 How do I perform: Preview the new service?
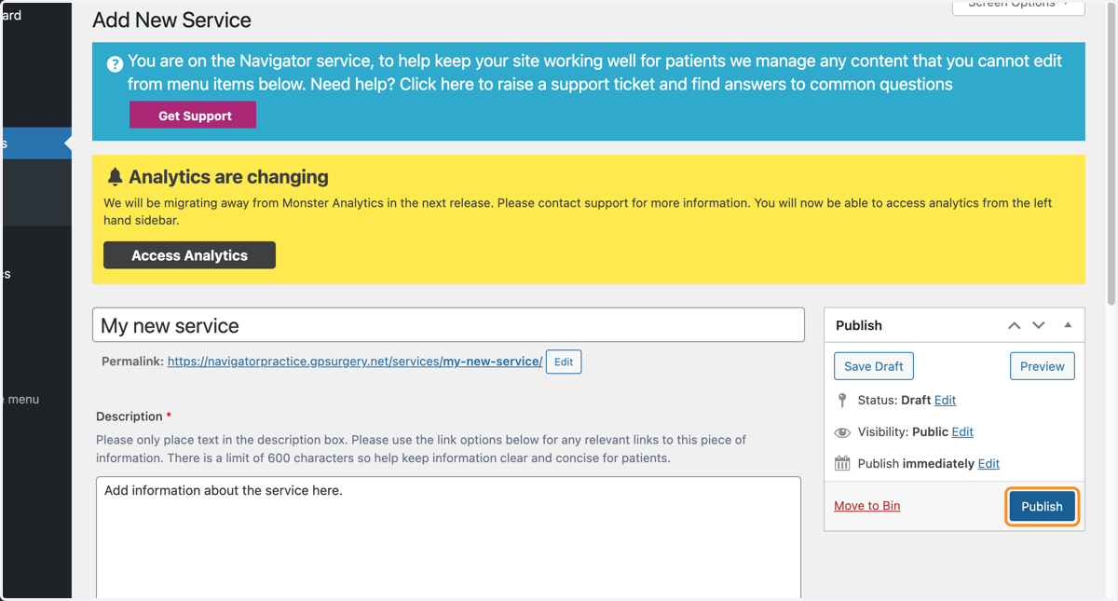tap(1042, 366)
